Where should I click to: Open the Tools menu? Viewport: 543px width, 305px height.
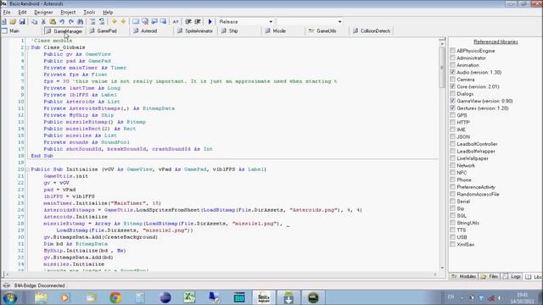click(x=89, y=12)
